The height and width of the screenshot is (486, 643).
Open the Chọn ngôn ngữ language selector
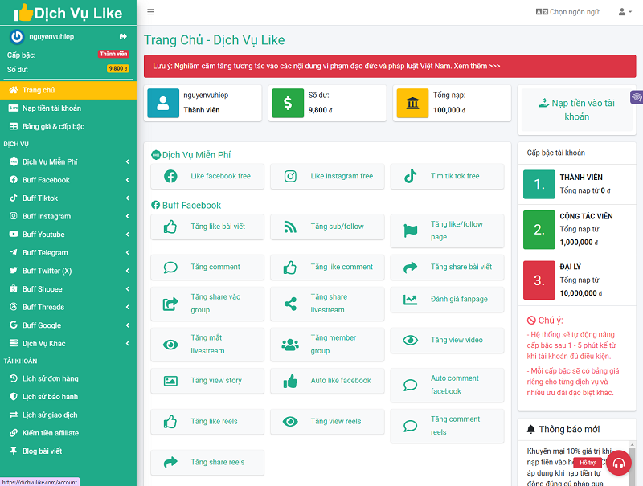coord(567,12)
